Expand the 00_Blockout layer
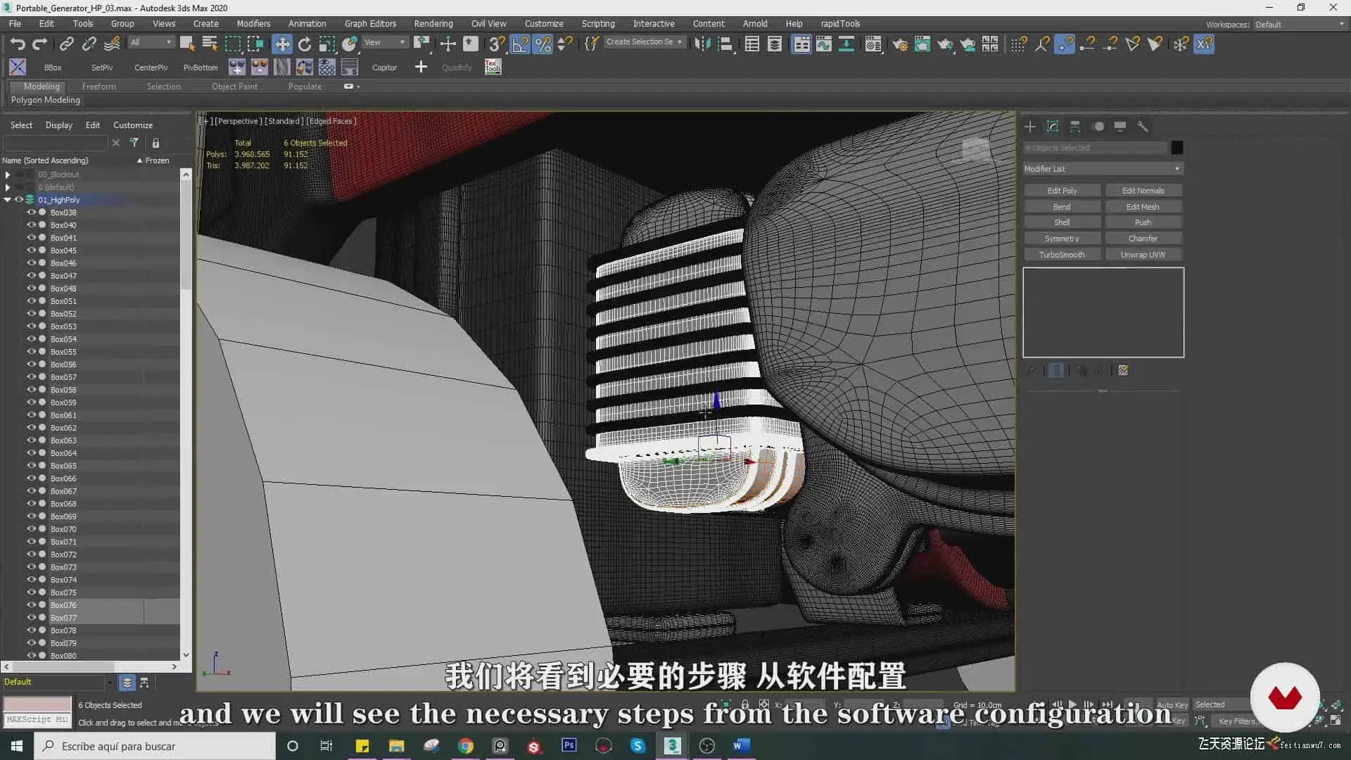The image size is (1351, 760). point(8,174)
